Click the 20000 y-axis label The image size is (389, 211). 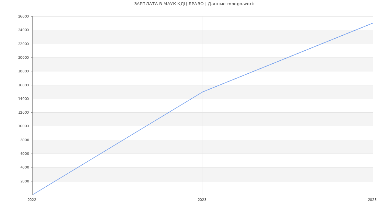coord(23,58)
